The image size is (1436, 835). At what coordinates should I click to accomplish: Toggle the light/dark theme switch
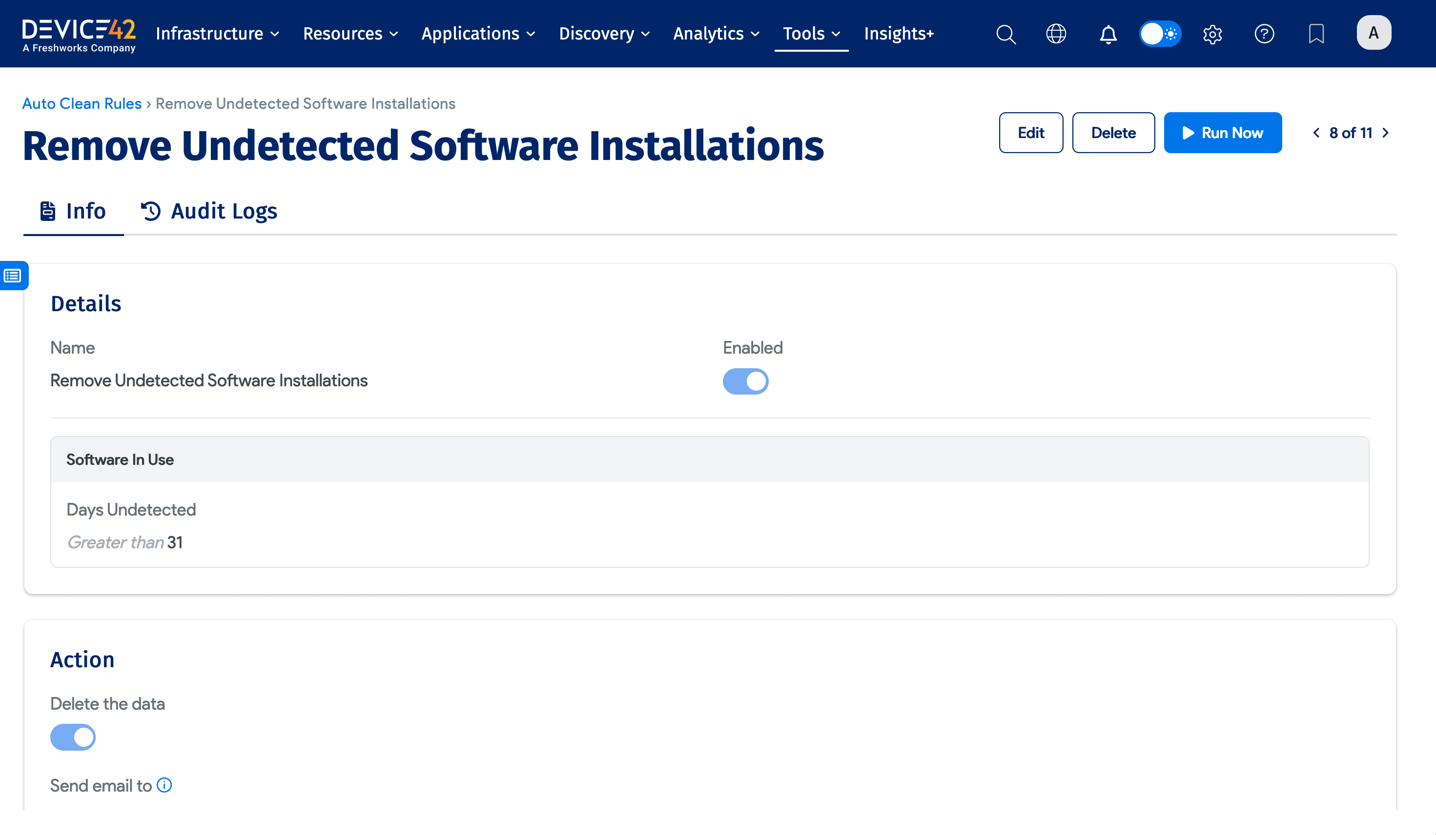pos(1159,34)
